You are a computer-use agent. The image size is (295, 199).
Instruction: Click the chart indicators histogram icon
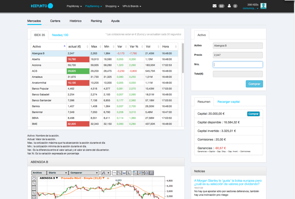124,173
